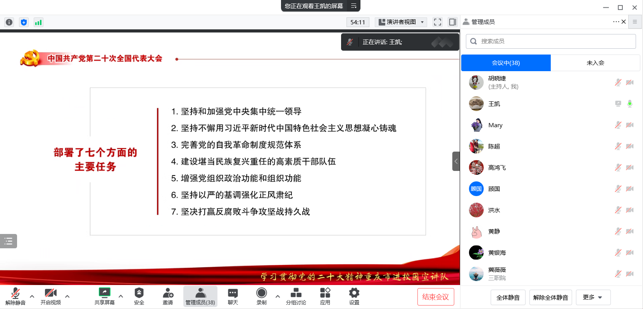Open 分组讨论 breakout rooms

click(296, 296)
